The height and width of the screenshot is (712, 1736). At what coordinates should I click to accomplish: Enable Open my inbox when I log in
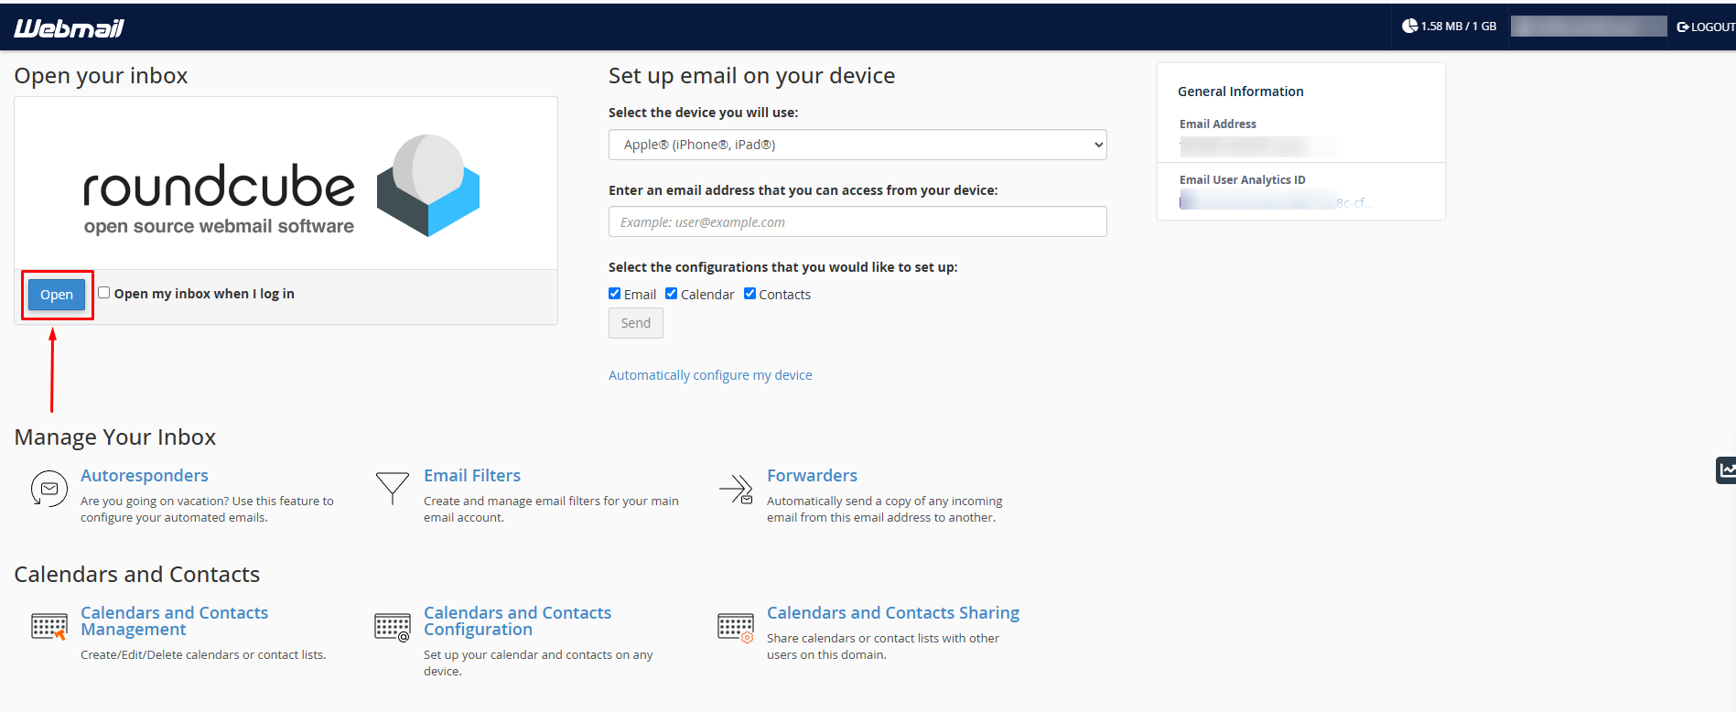pos(104,293)
